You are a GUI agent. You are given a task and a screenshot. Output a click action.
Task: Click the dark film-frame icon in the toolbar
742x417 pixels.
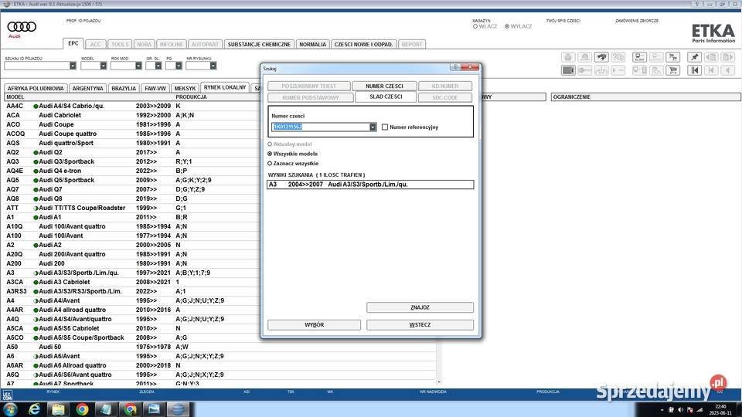[568, 70]
